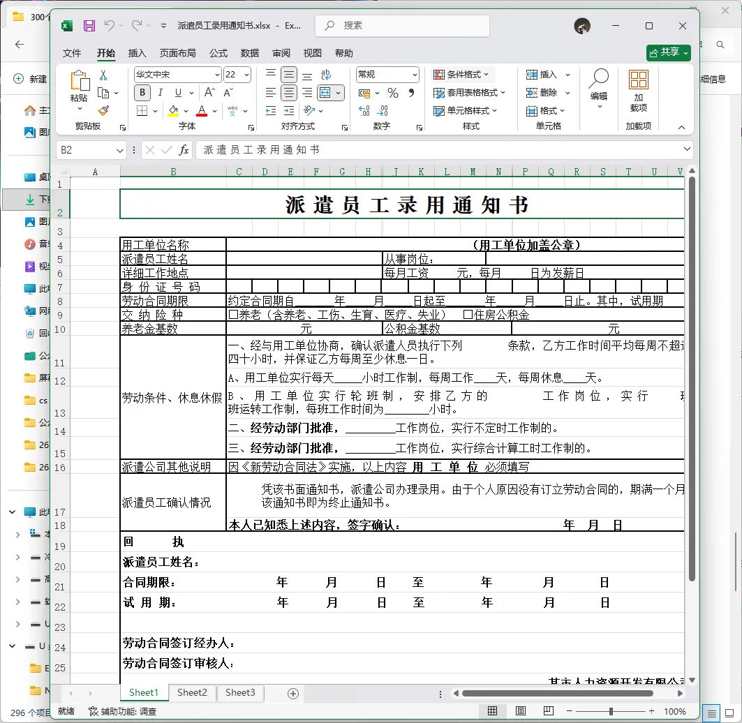Image resolution: width=742 pixels, height=723 pixels.
Task: Switch to the 公式 tab
Action: point(218,53)
